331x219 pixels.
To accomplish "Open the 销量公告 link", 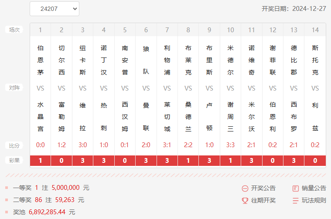I will (314, 188).
